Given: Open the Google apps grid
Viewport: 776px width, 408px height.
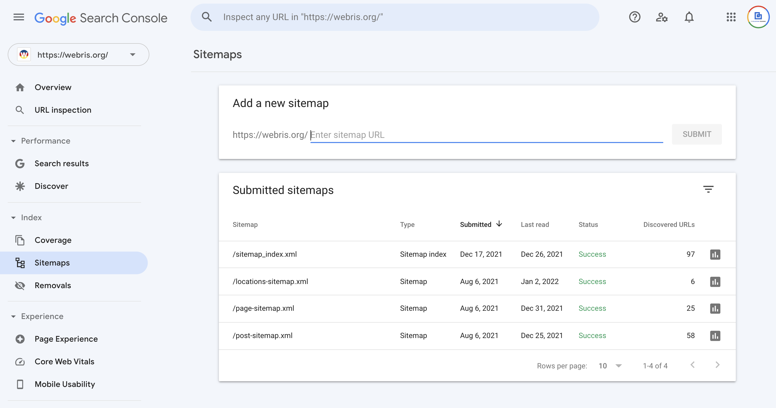Looking at the screenshot, I should (731, 17).
